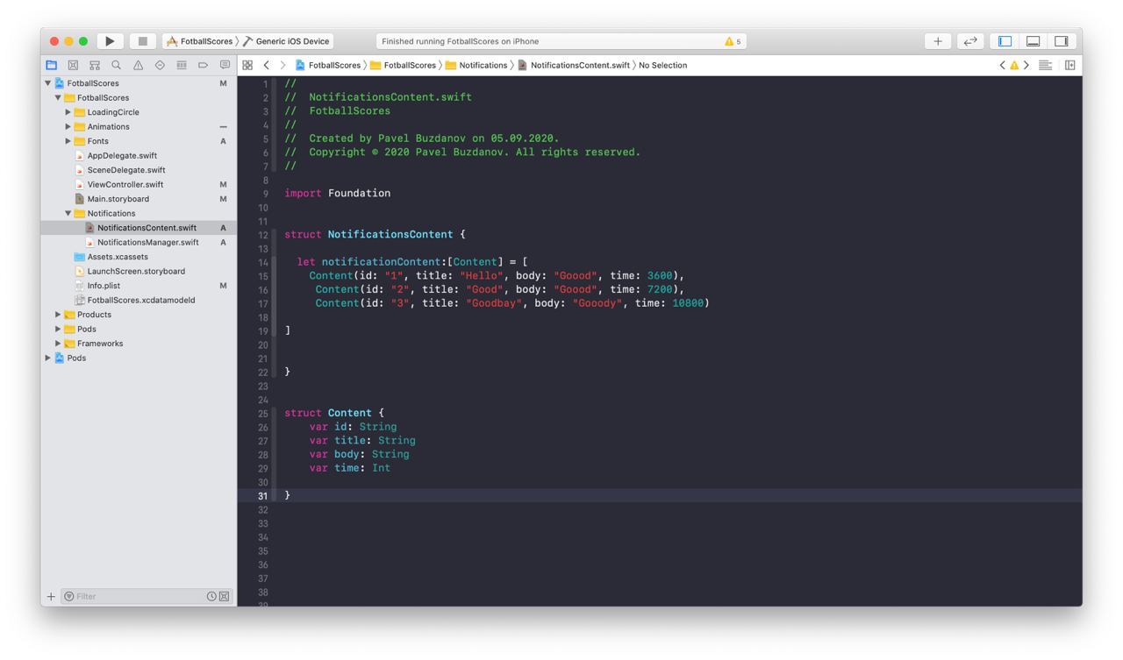The height and width of the screenshot is (660, 1123).
Task: Open the Report navigator tab
Action: 225,65
